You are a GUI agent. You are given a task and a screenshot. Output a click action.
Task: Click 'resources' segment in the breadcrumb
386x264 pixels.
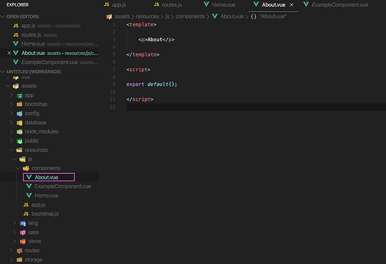pyautogui.click(x=147, y=17)
